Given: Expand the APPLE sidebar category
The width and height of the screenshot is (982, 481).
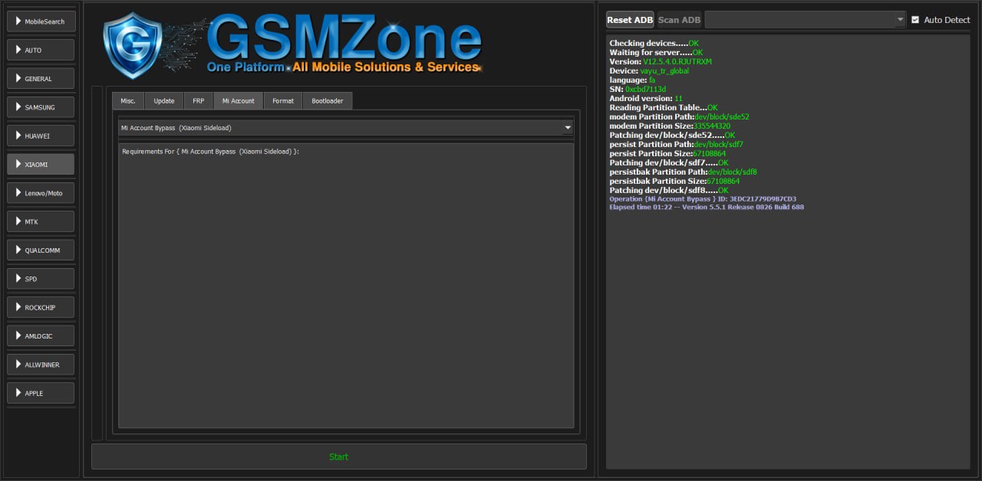Looking at the screenshot, I should click(41, 393).
